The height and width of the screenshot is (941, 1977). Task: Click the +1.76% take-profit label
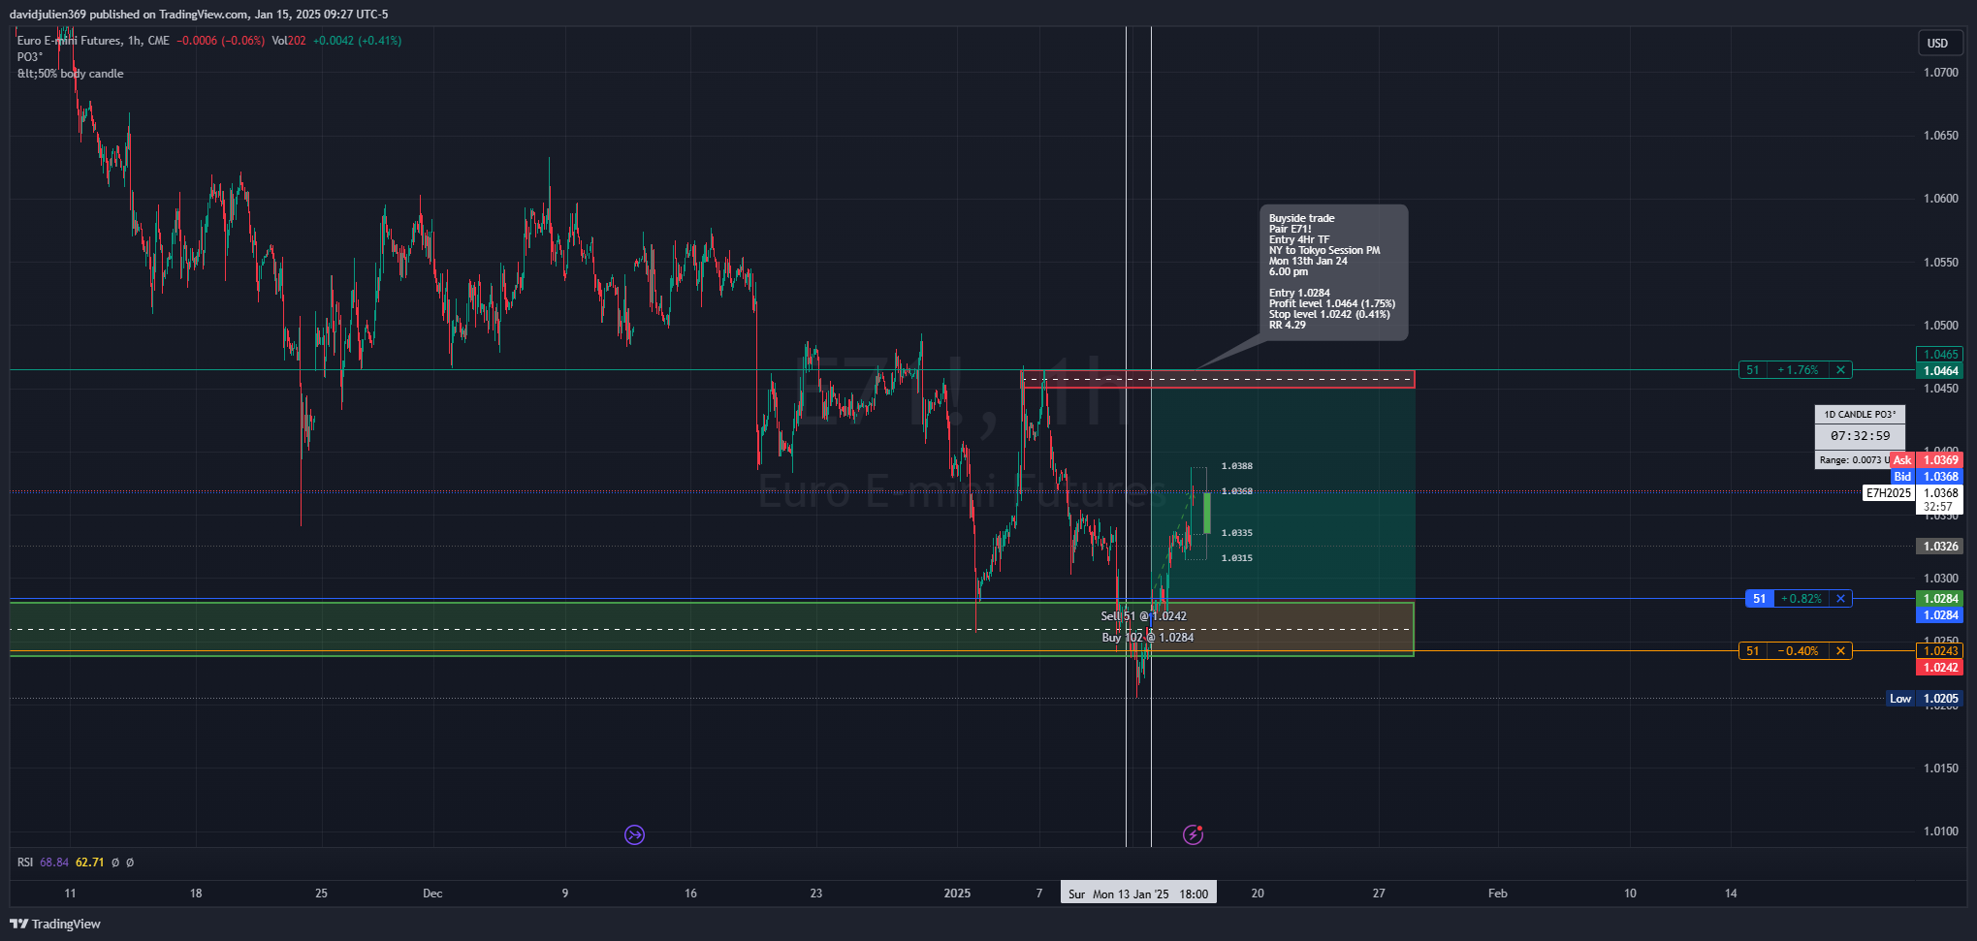tap(1798, 370)
